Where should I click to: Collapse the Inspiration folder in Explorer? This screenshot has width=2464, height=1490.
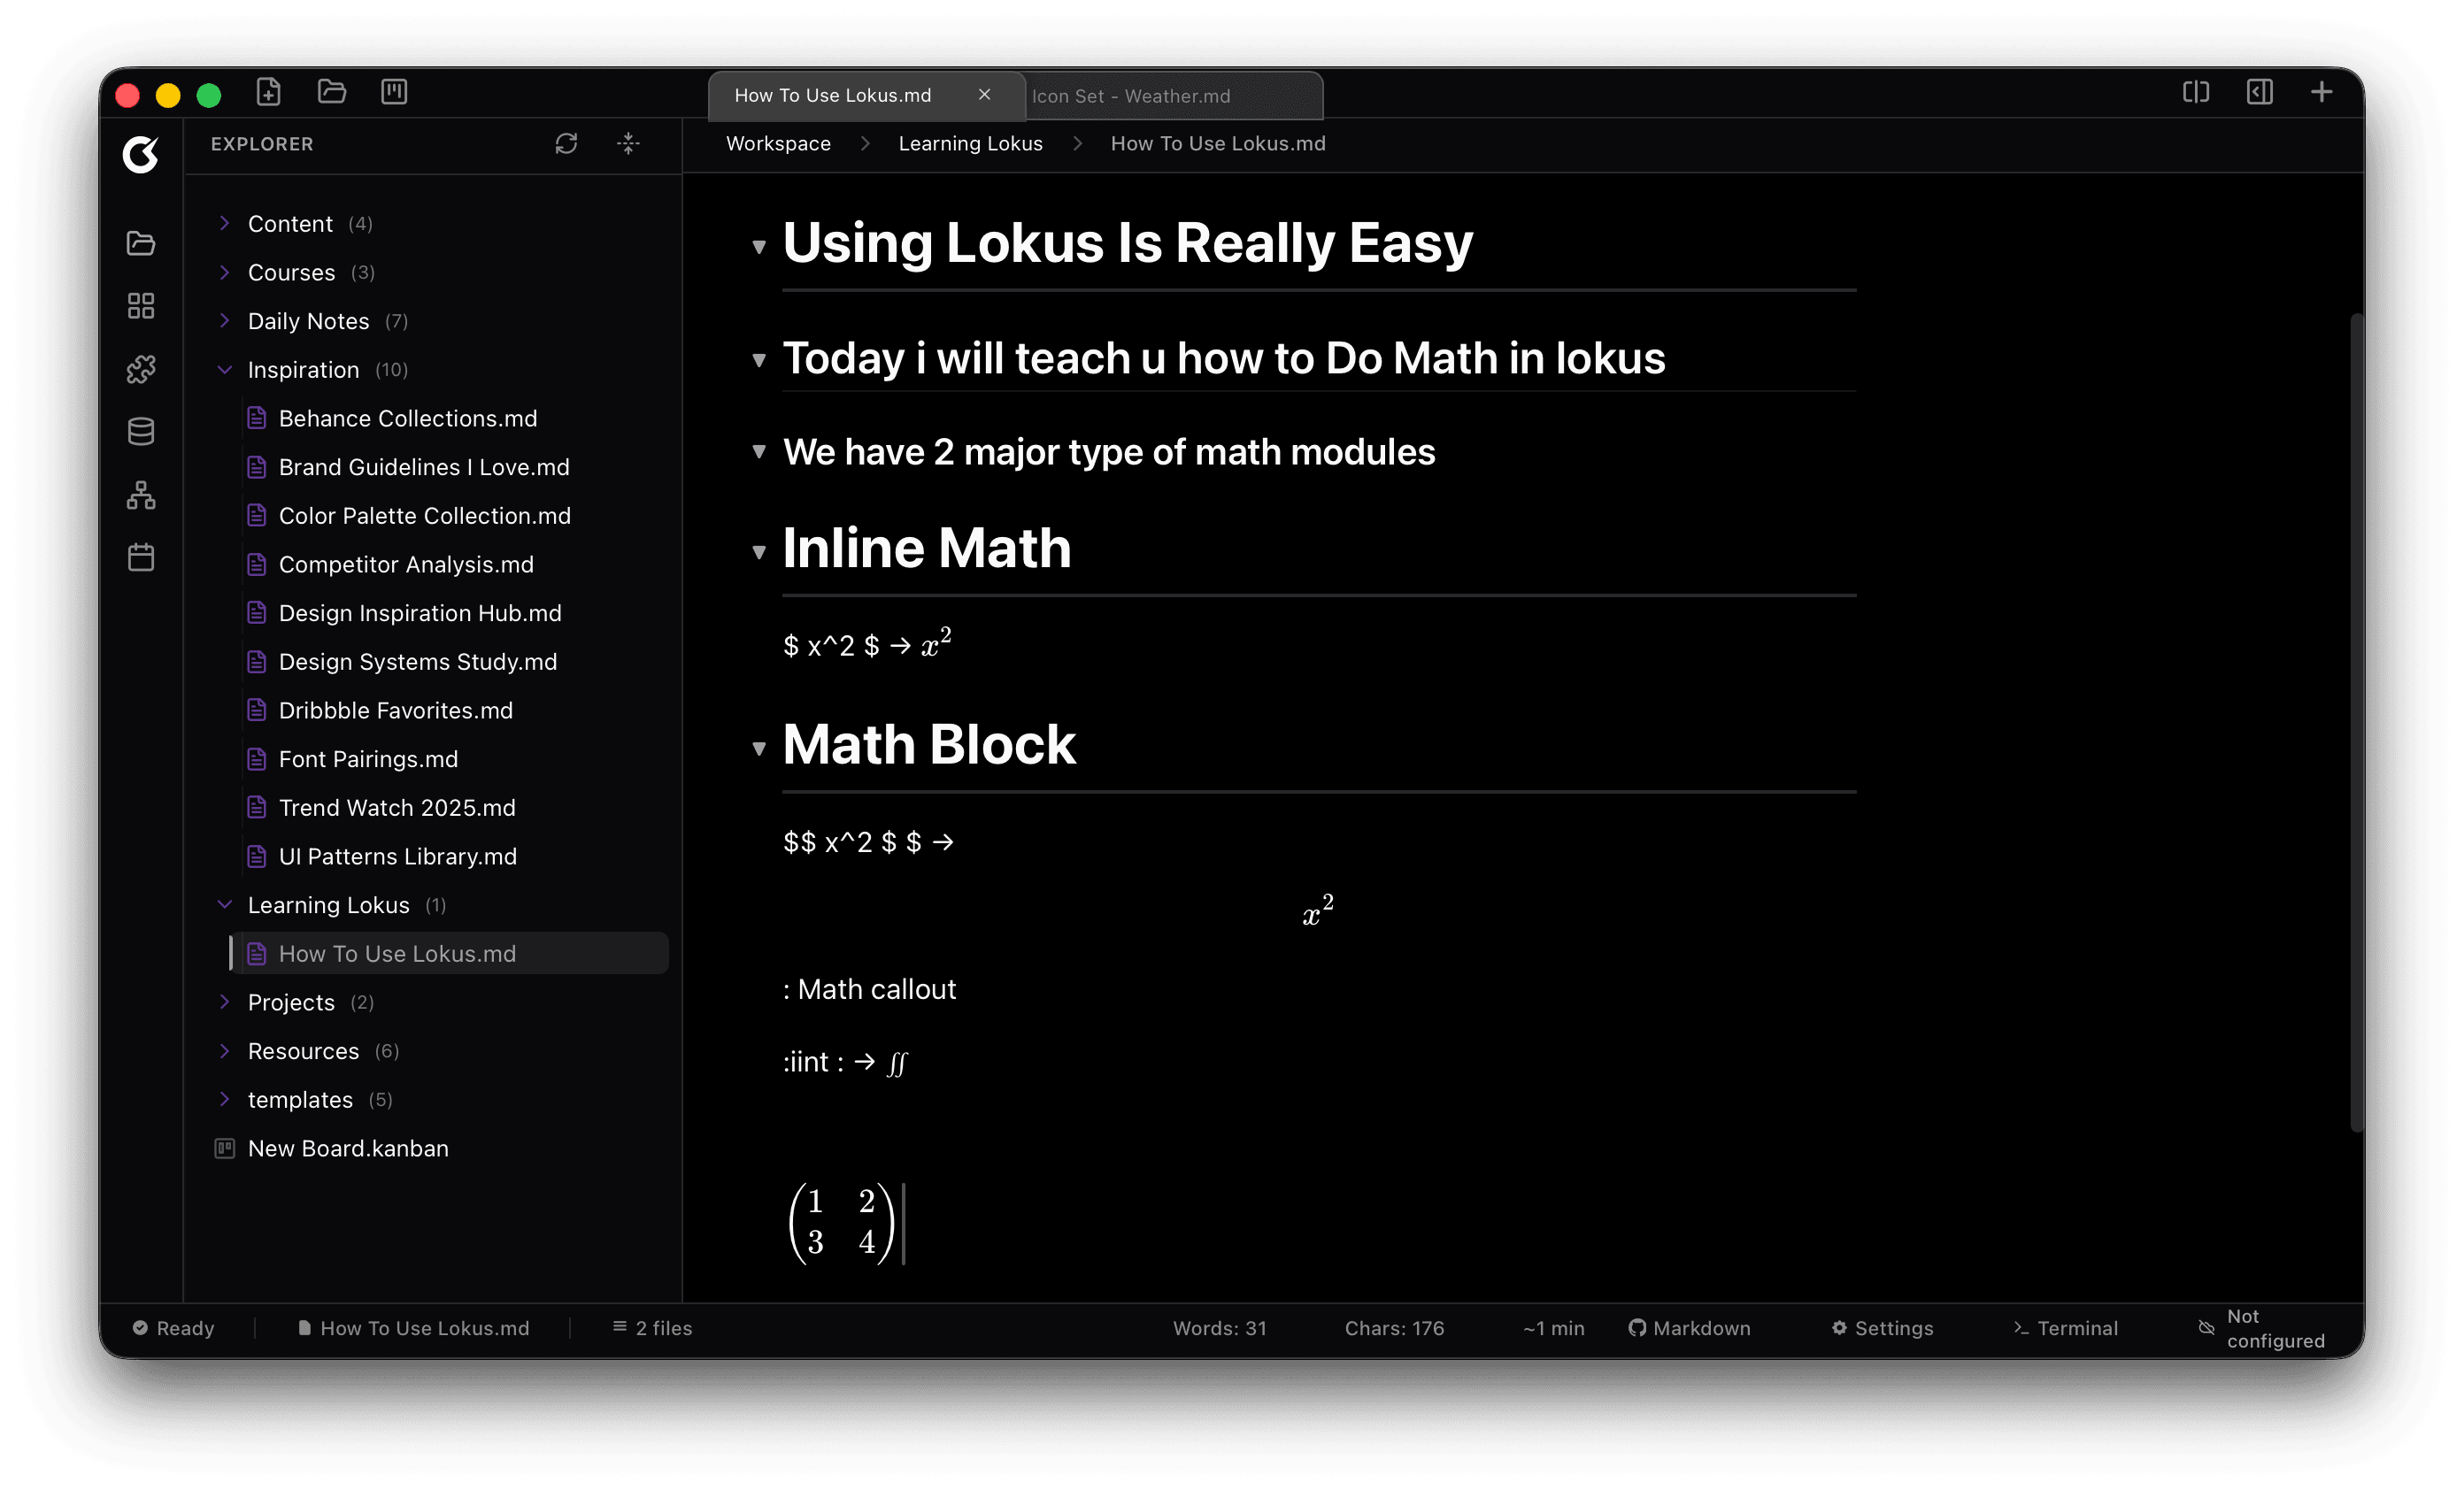tap(224, 369)
